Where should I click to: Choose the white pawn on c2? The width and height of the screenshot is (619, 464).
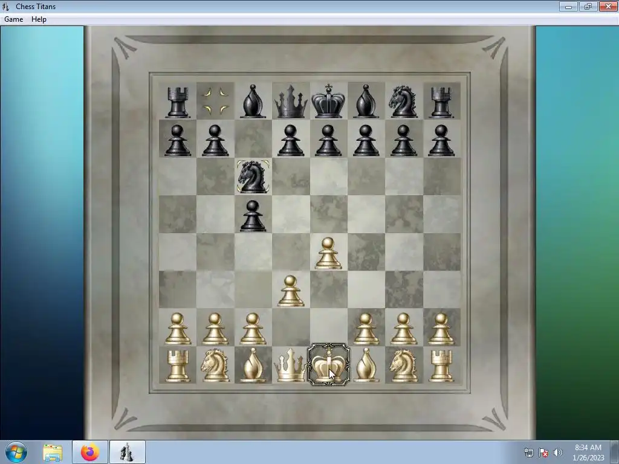pyautogui.click(x=253, y=329)
